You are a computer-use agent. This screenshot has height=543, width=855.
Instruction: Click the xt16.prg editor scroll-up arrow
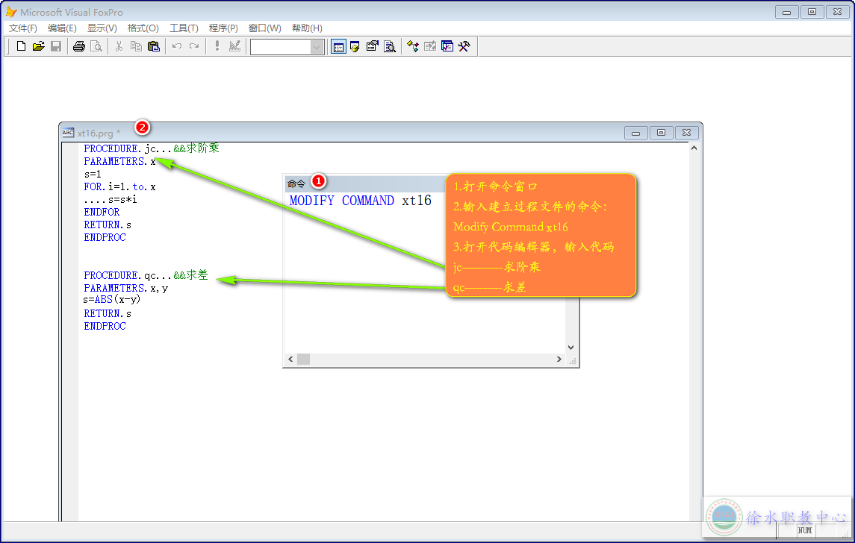coord(694,148)
